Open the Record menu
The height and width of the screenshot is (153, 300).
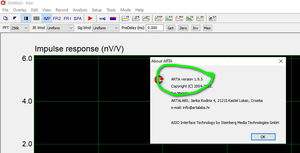click(62, 10)
